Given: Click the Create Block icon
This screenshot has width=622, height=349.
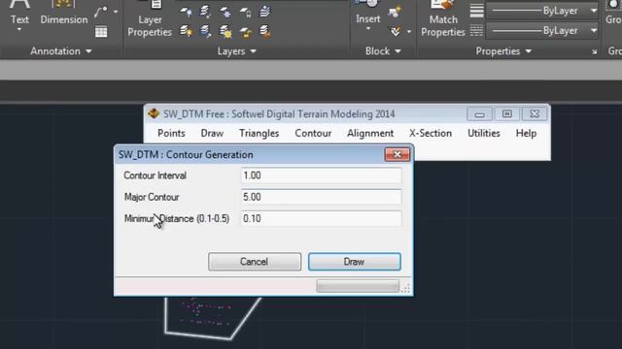Looking at the screenshot, I should point(395,12).
